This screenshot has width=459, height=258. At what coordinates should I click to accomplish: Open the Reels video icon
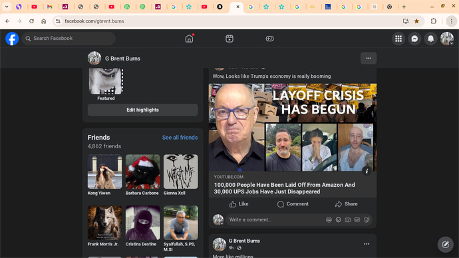pyautogui.click(x=230, y=39)
